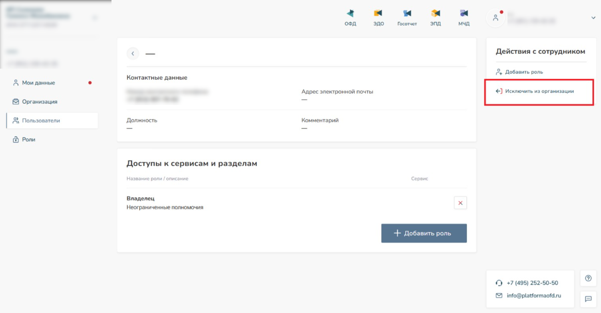Open Мои данные in the sidebar
Image resolution: width=601 pixels, height=313 pixels.
tap(38, 83)
